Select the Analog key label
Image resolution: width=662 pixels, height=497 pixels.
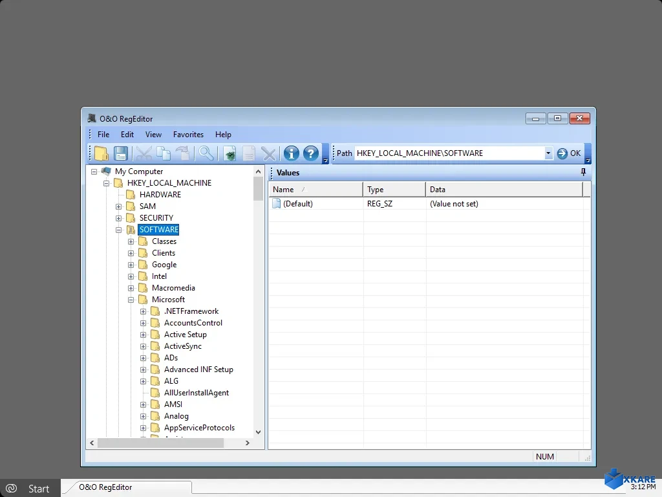coord(176,416)
